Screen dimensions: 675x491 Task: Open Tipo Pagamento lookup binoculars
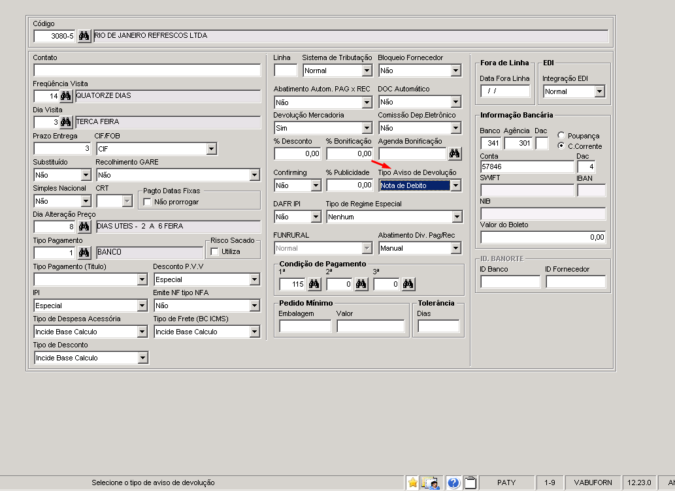[84, 253]
